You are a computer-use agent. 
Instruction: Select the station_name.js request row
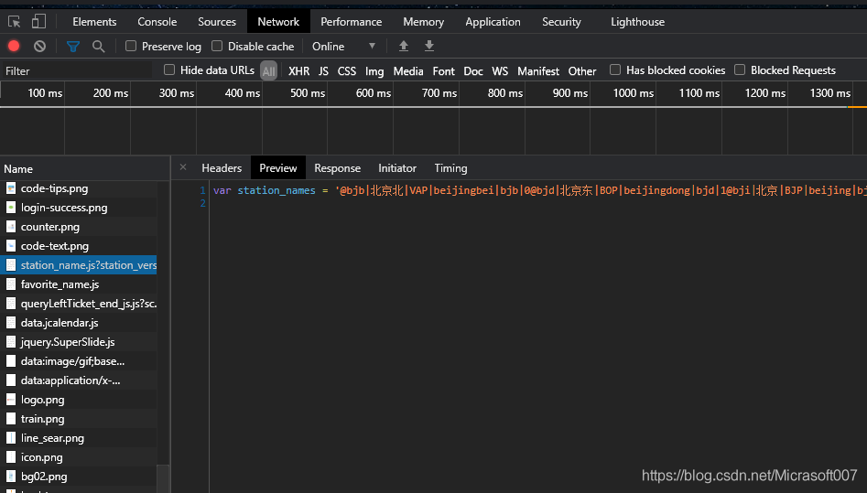pos(79,265)
